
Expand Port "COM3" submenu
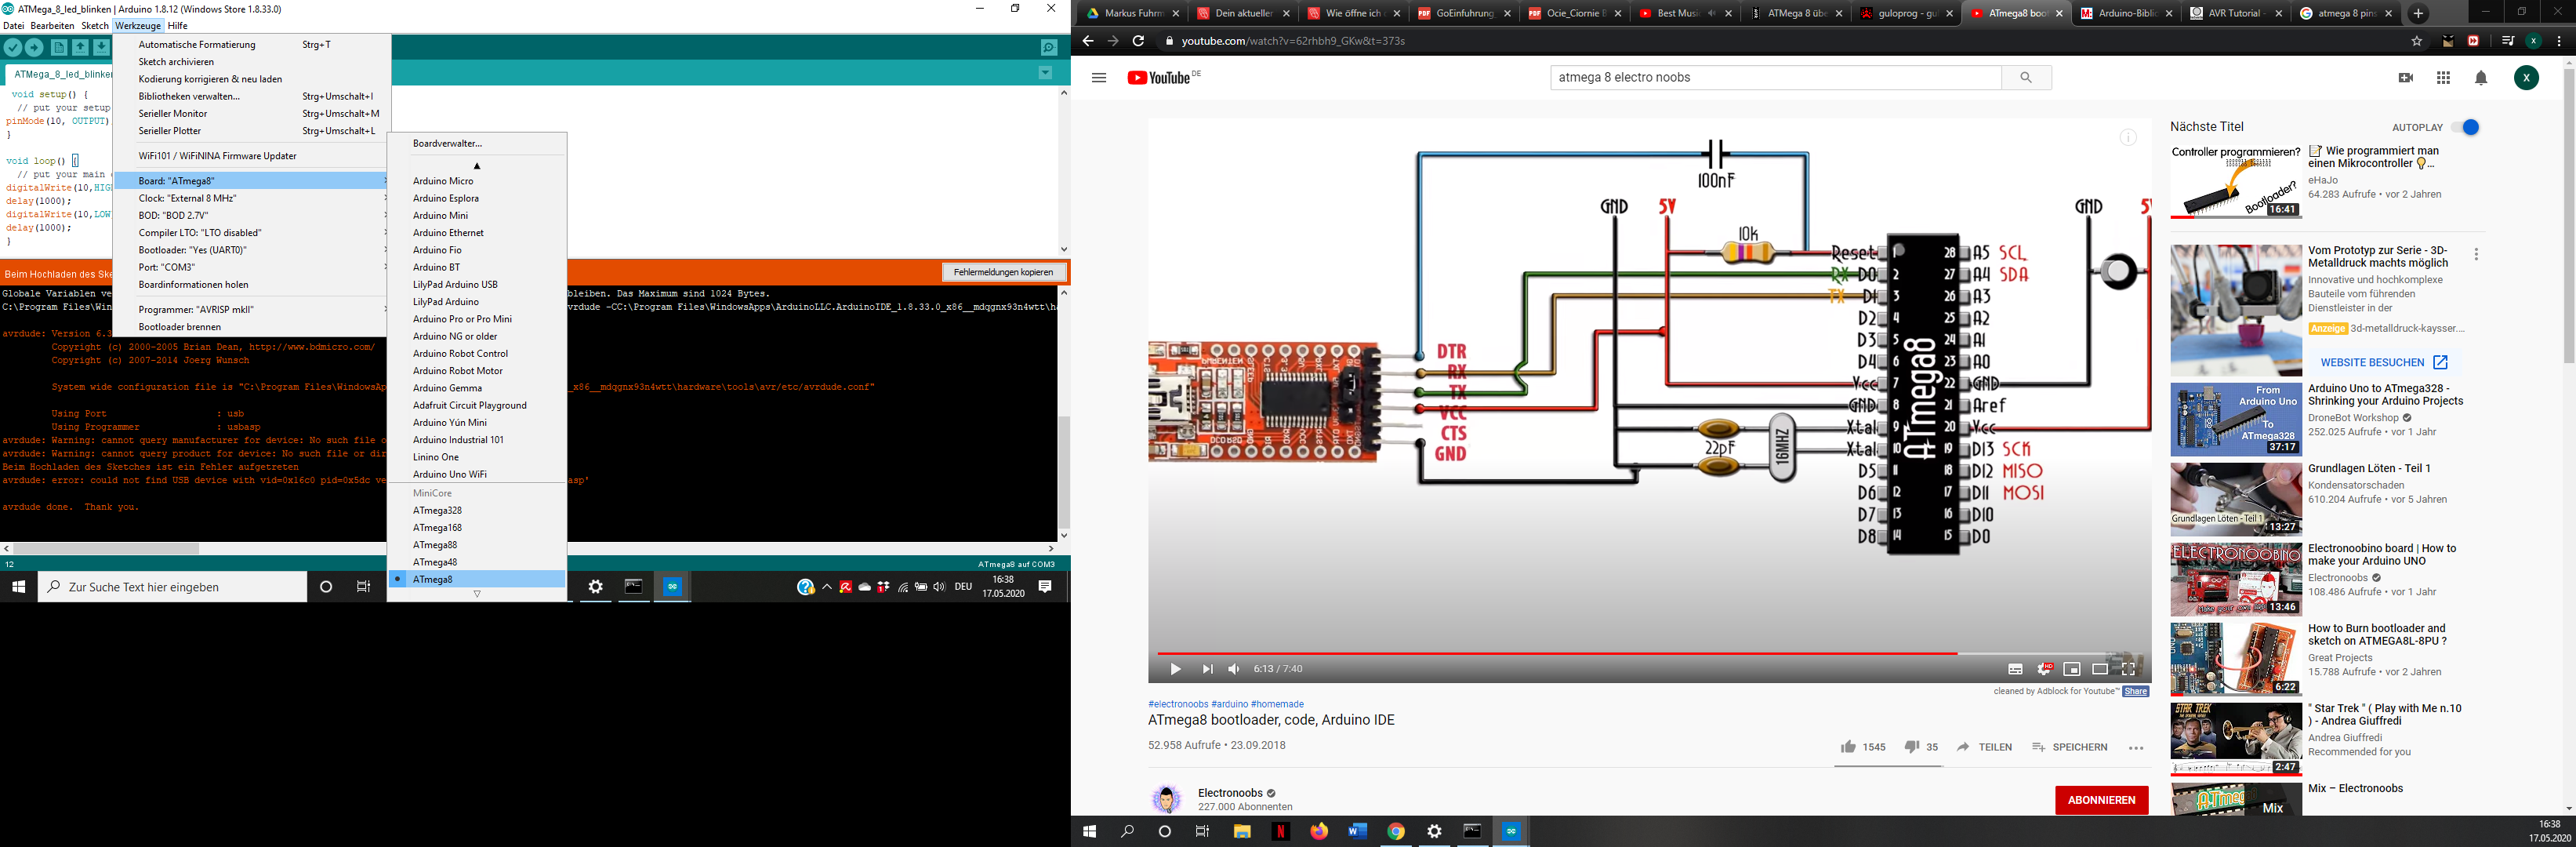pyautogui.click(x=252, y=267)
